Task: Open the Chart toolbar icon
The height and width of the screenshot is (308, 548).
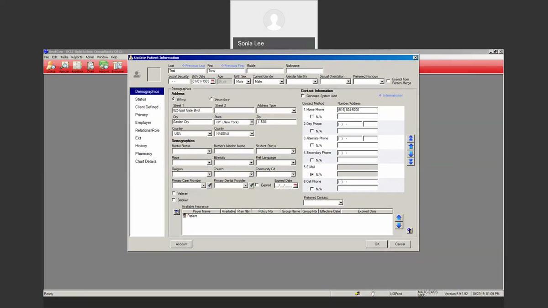Action: [90, 66]
